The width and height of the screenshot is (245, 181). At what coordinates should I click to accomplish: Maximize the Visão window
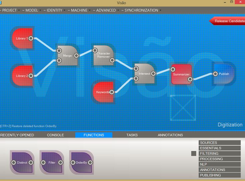(232, 2)
